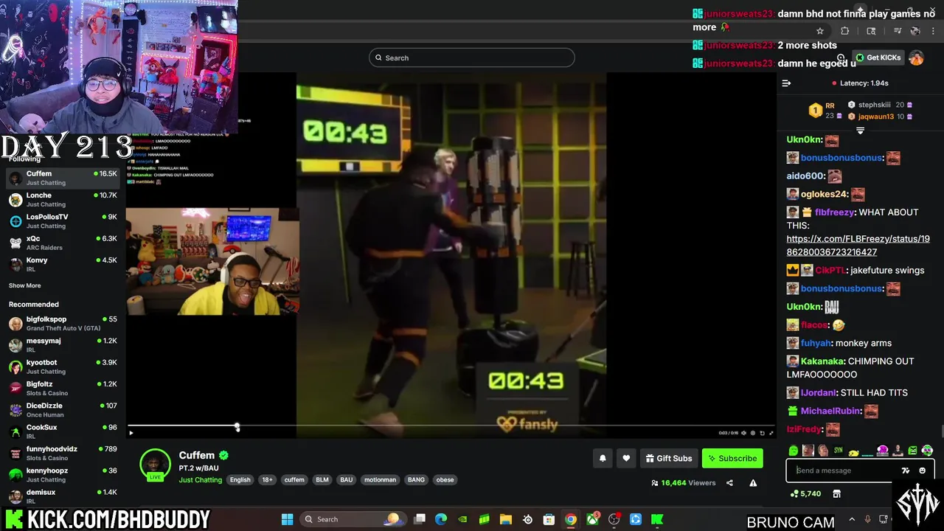The image size is (944, 531).
Task: Open video player settings gear
Action: click(753, 433)
